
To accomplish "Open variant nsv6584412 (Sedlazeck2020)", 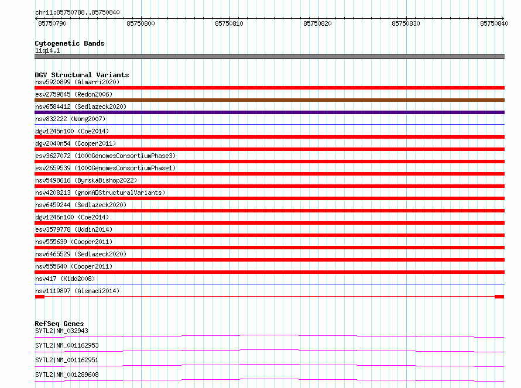I will [81, 107].
